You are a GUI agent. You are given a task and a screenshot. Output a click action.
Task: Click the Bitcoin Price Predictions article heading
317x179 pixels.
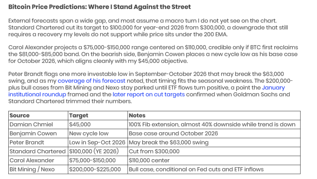click(99, 7)
